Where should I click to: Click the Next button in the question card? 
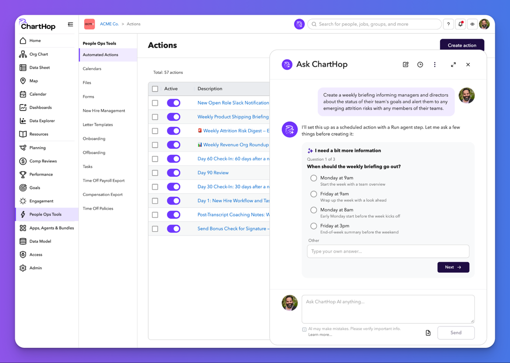453,267
